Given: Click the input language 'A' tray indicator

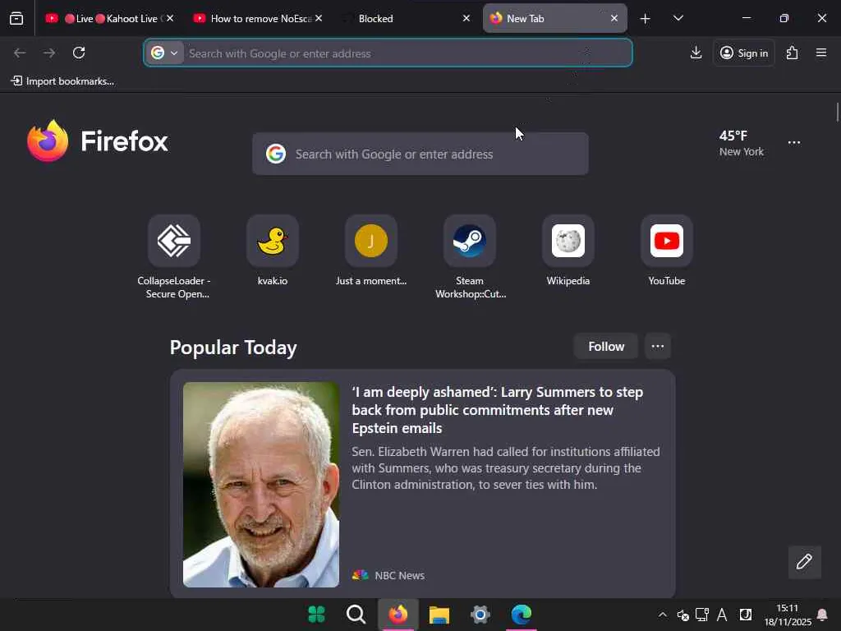Looking at the screenshot, I should (x=722, y=615).
